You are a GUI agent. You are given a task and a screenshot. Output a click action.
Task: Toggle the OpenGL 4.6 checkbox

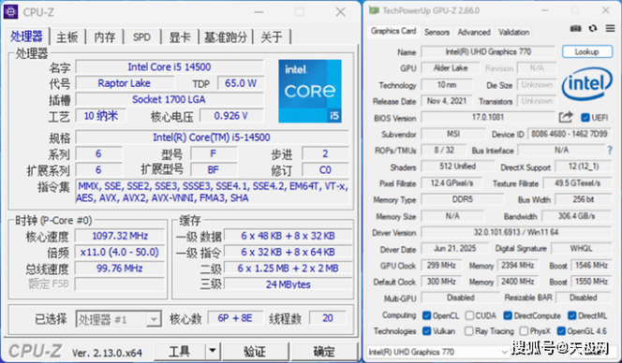pos(561,331)
